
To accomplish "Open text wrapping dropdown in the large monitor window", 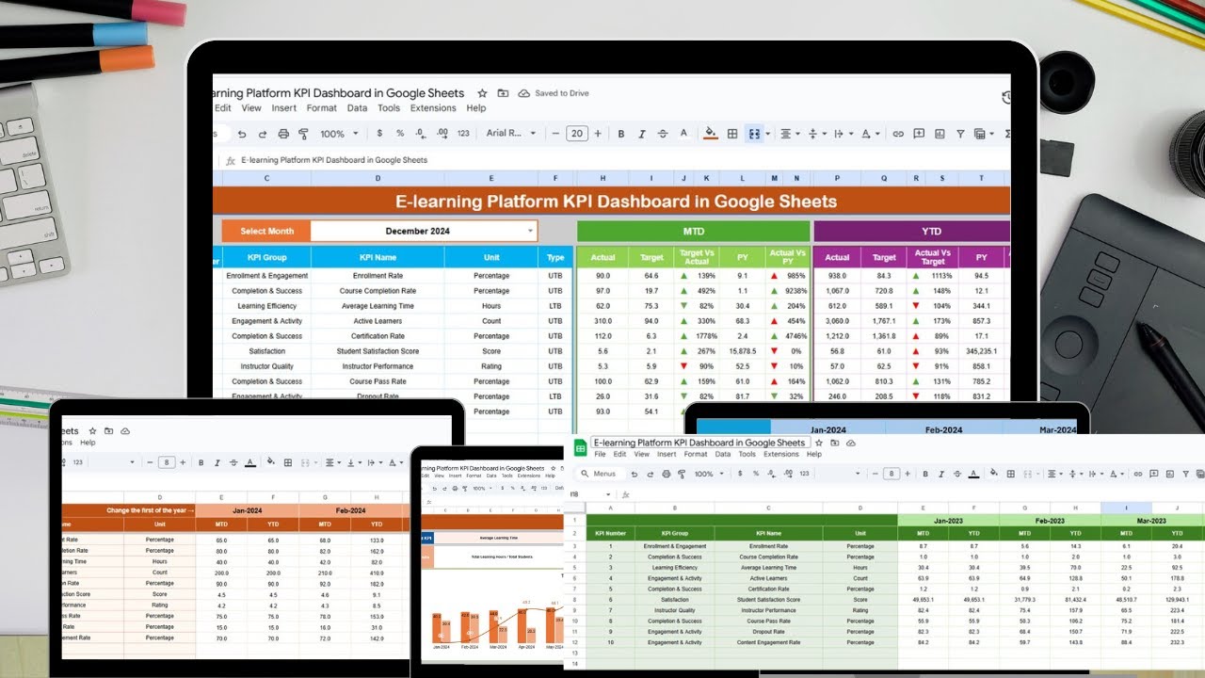I will pyautogui.click(x=843, y=134).
